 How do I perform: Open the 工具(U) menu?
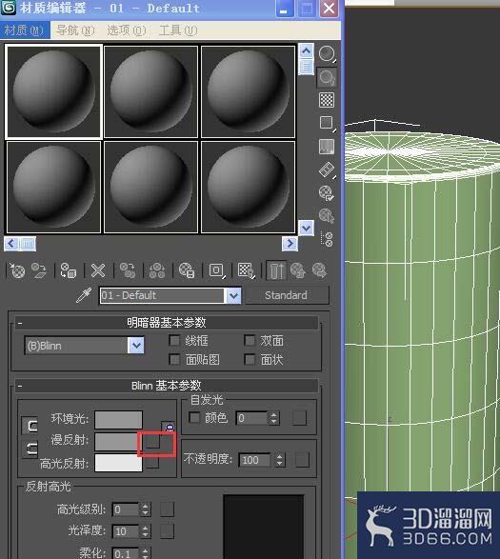click(x=177, y=30)
